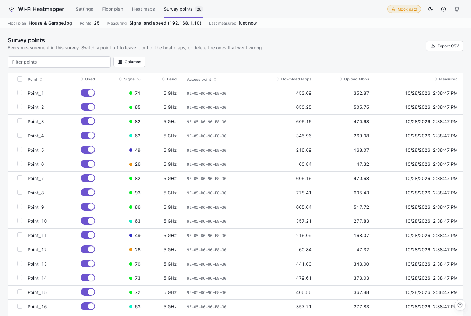The height and width of the screenshot is (316, 471).
Task: Turn off the Used switch for Point_1
Action: [x=88, y=93]
